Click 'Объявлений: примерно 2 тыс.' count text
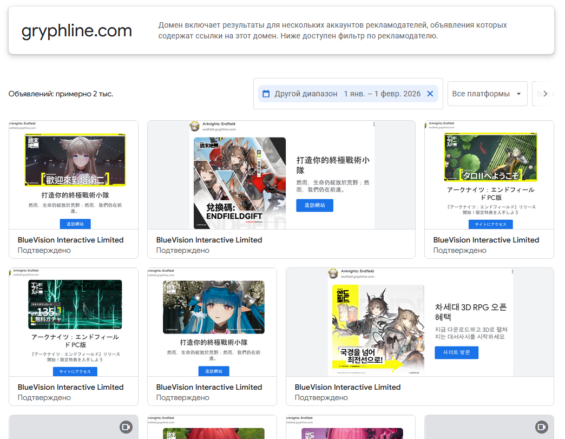Image resolution: width=565 pixels, height=439 pixels. point(61,94)
